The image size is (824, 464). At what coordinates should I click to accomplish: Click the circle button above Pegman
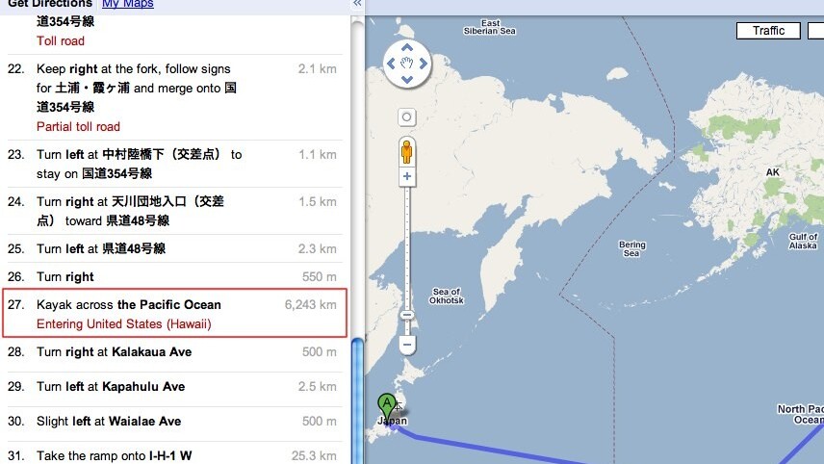(x=407, y=116)
